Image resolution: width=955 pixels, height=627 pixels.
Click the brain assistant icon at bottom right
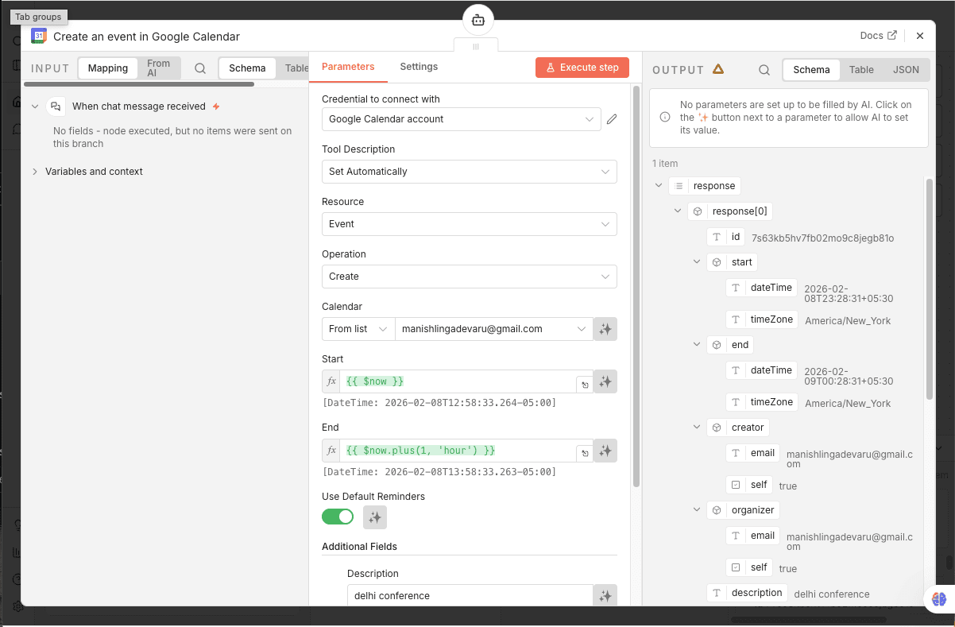pos(939,599)
